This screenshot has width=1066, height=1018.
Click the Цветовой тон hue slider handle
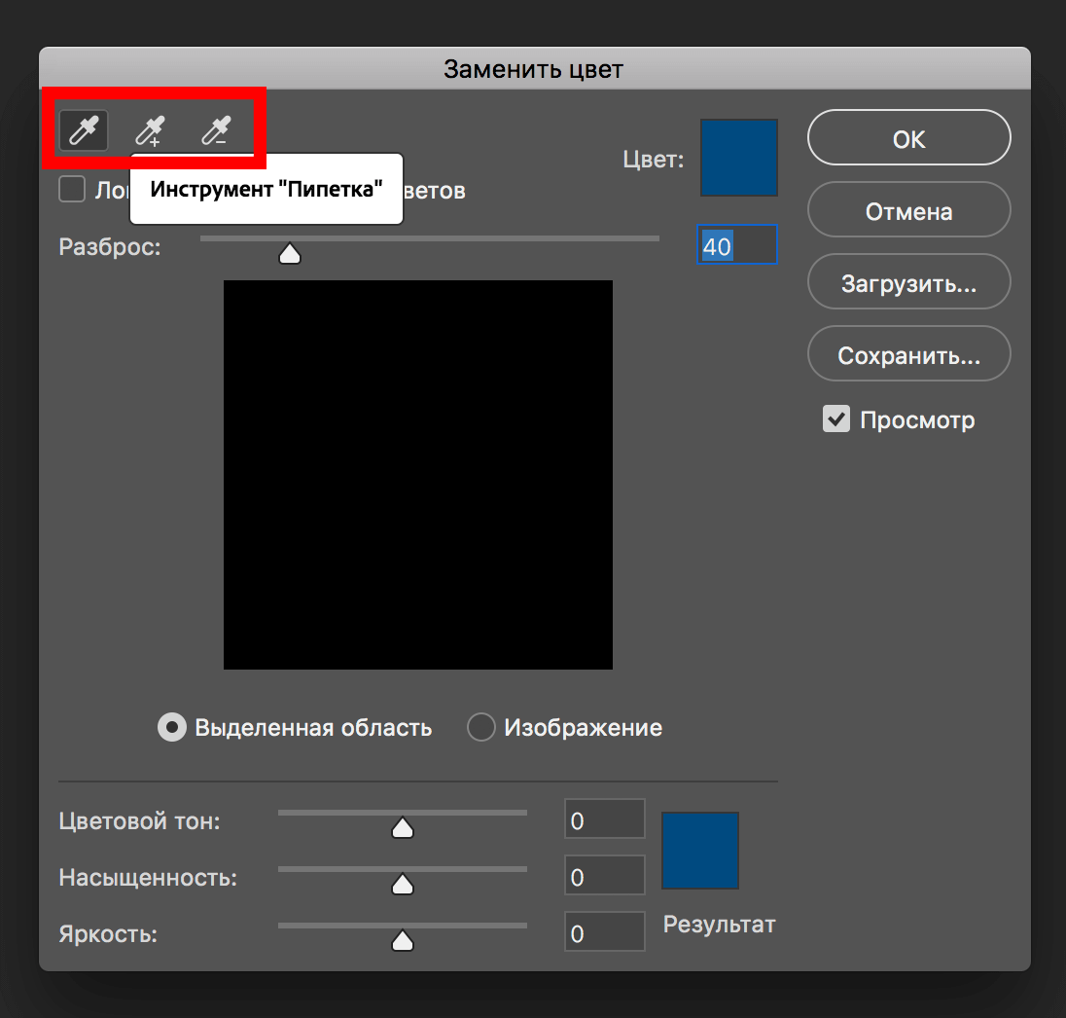click(402, 828)
